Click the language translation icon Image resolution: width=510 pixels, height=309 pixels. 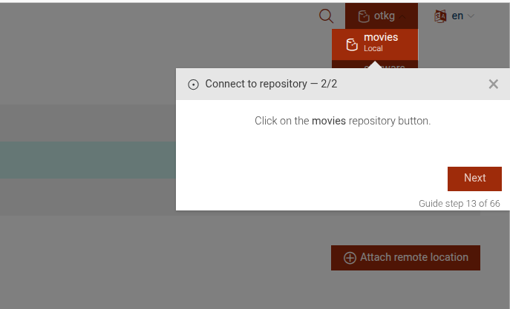(441, 16)
